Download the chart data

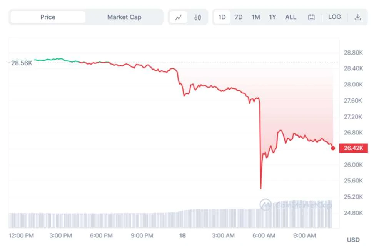point(358,17)
